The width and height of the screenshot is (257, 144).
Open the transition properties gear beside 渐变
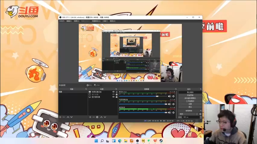coord(200,114)
